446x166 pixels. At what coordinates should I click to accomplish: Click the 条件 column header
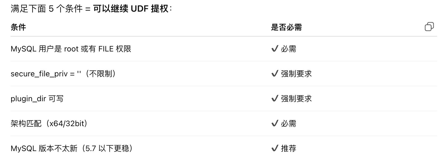coord(18,27)
